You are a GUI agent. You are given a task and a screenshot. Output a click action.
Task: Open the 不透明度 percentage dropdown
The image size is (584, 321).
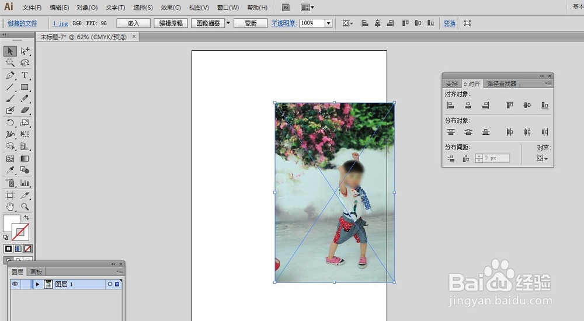[x=328, y=23]
